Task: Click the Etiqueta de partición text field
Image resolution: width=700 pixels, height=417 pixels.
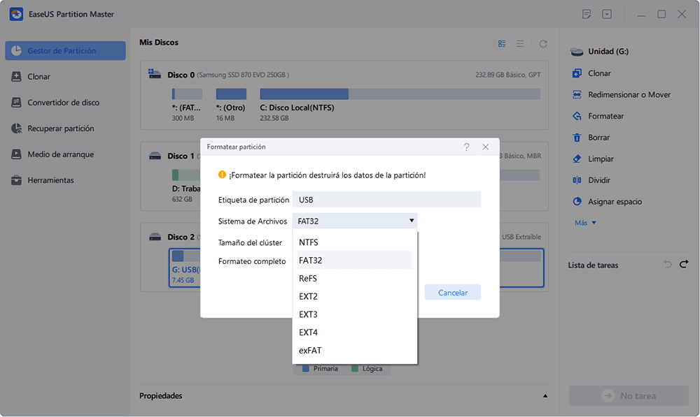Action: (386, 200)
